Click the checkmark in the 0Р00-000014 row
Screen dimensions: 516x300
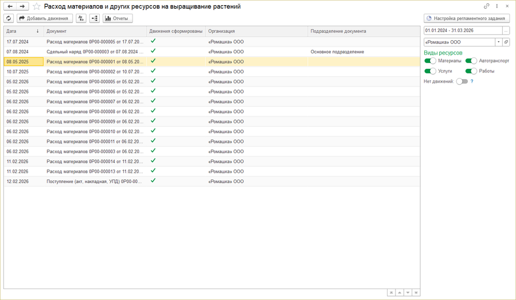[153, 161]
